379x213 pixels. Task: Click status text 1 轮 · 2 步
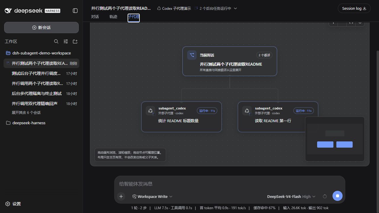pyautogui.click(x=139, y=208)
